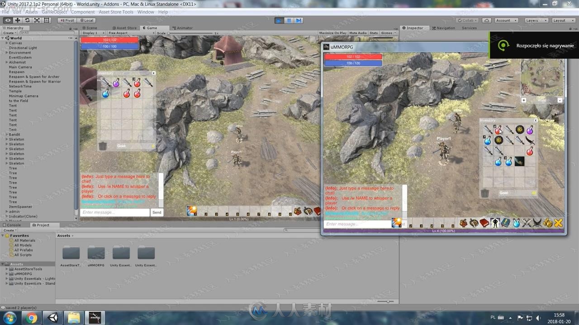Select the Hand (view) tool

pyautogui.click(x=8, y=20)
